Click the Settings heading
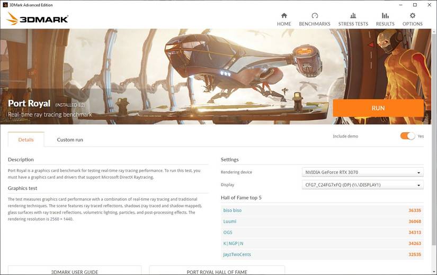The width and height of the screenshot is (437, 275). click(x=230, y=160)
